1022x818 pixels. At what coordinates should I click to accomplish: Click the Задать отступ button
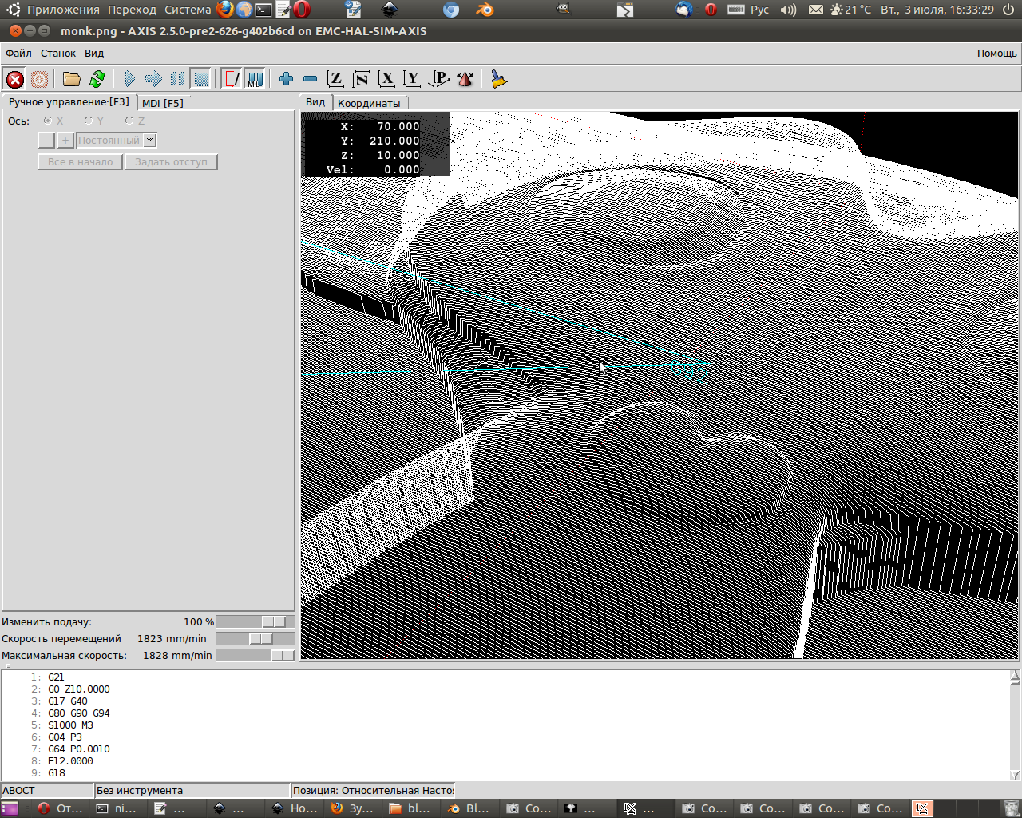[x=171, y=162]
